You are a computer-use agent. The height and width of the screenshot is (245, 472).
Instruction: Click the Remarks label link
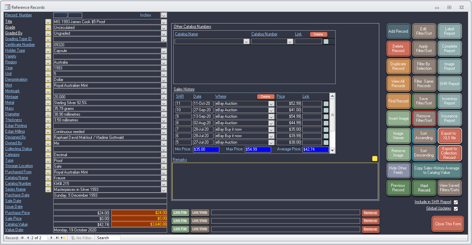[x=180, y=160]
